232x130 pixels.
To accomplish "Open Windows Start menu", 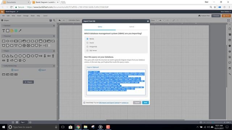I will 4,127.
